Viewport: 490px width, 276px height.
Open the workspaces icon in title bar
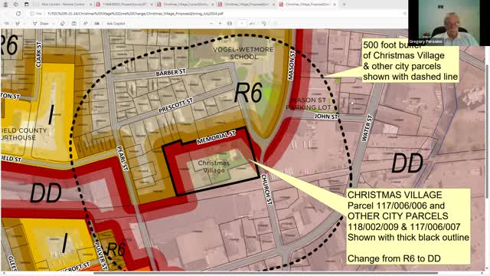tap(15, 5)
